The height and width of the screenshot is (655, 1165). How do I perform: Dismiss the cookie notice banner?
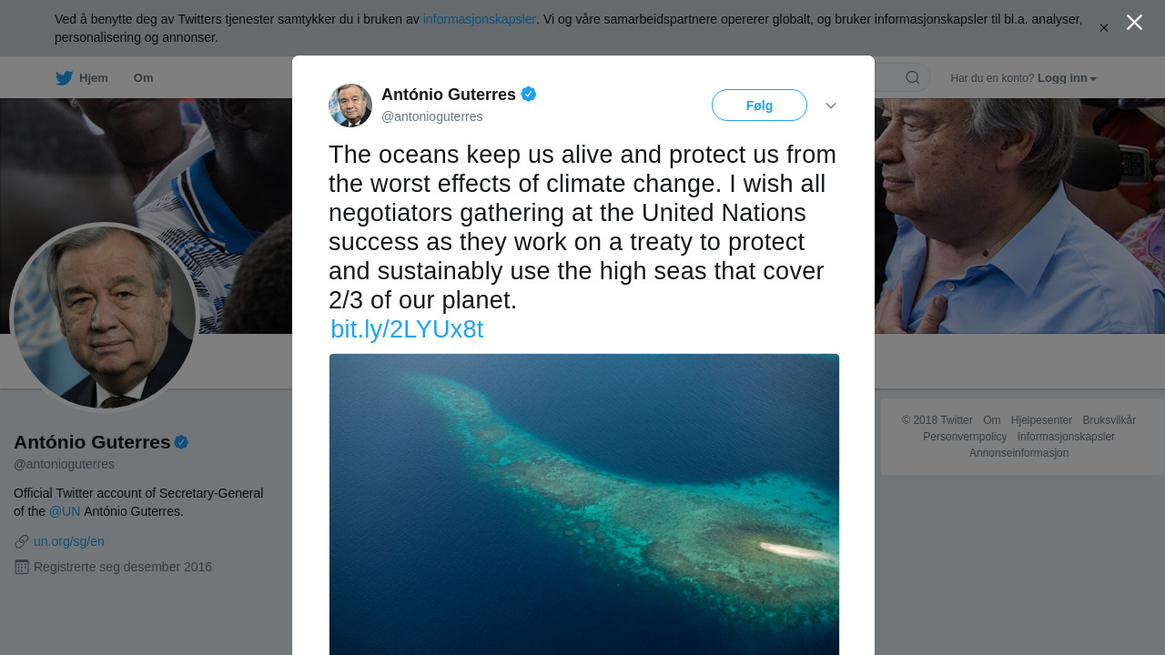[1103, 28]
